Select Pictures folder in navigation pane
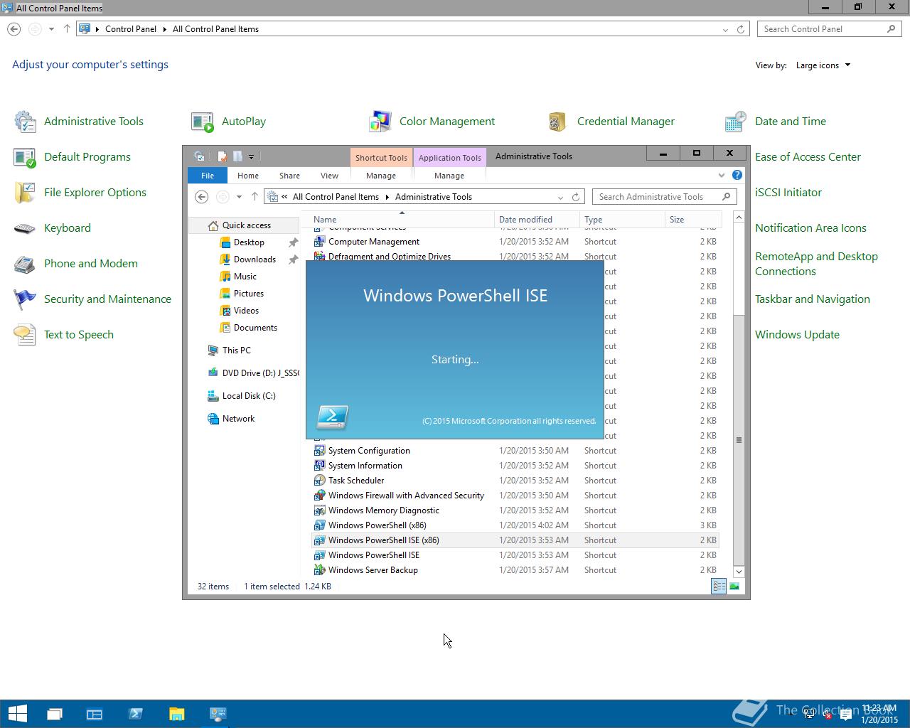This screenshot has width=910, height=728. (248, 294)
